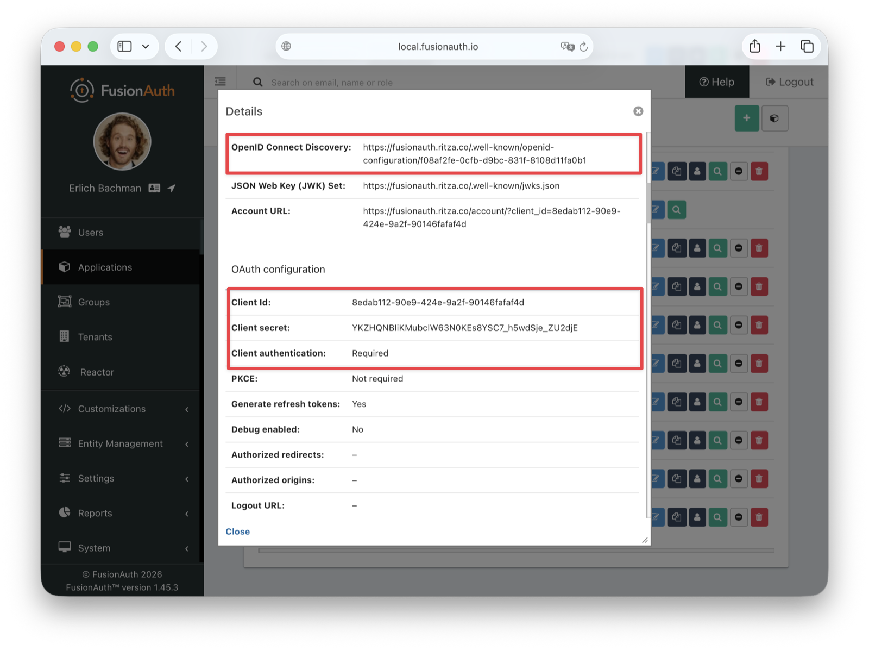Deactivate an application with the gray circle icon

pos(739,171)
